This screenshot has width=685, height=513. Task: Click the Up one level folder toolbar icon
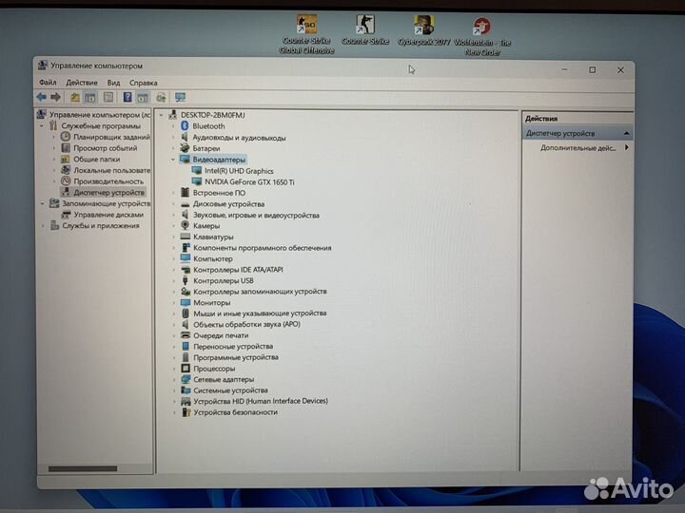click(74, 98)
